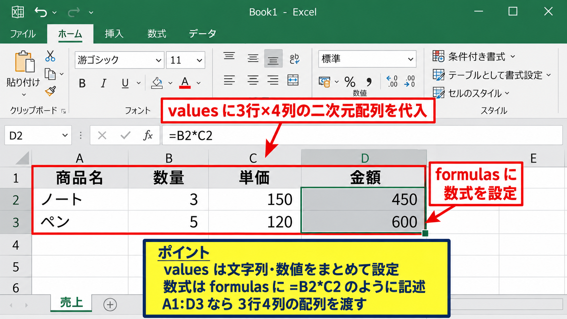567x319 pixels.
Task: Confirm formula entry with checkmark
Action: 125,136
